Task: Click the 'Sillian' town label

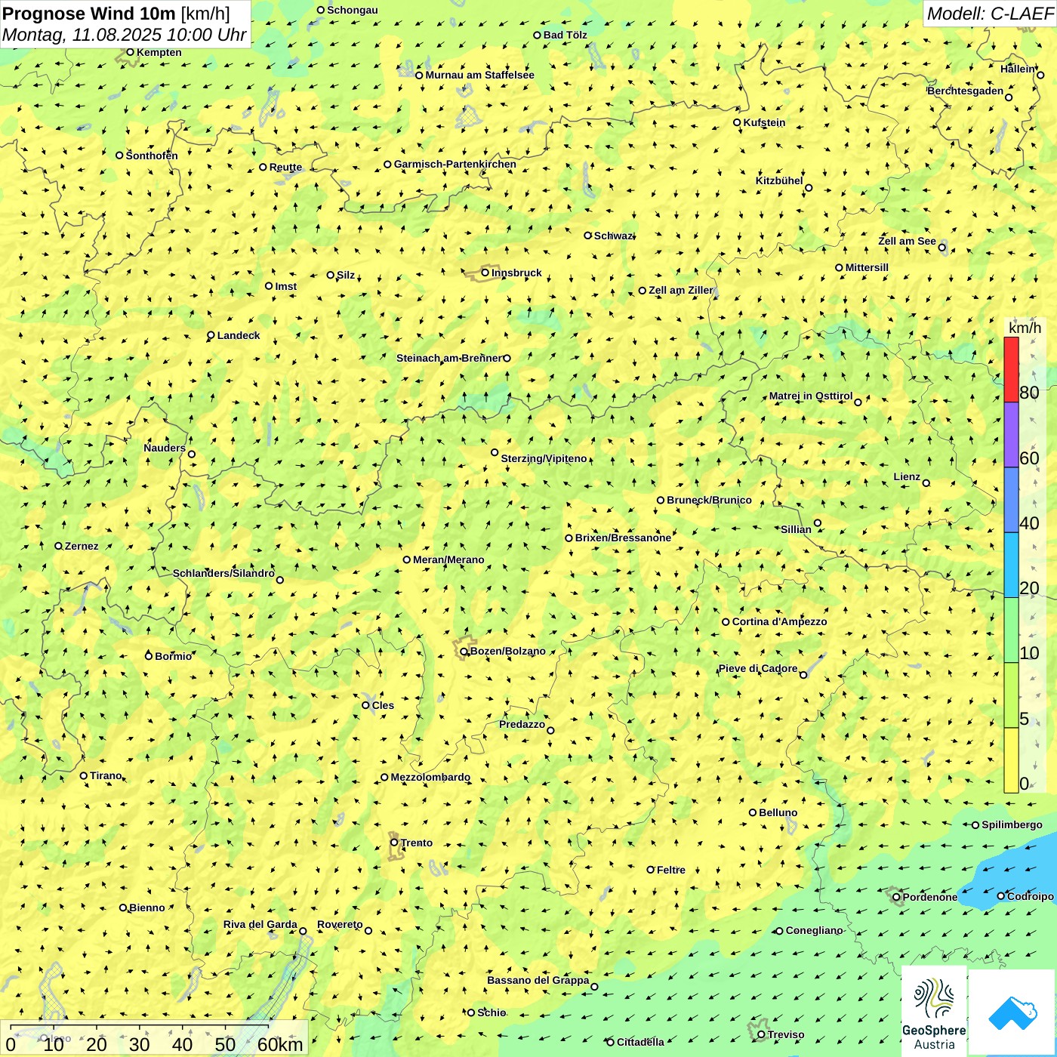Action: 796,529
